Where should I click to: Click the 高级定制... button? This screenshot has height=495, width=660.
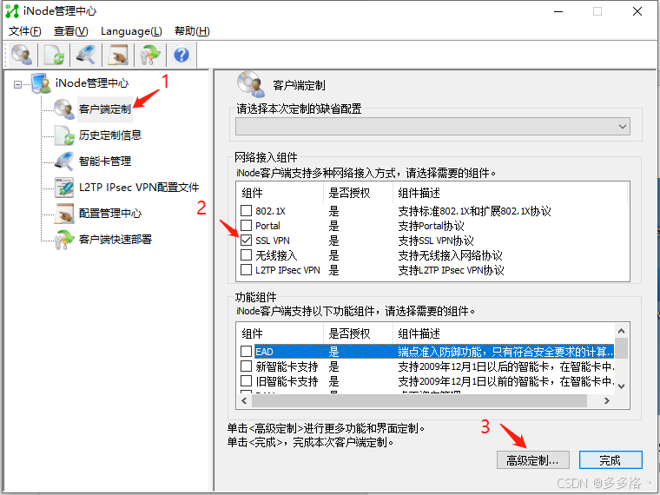pos(533,460)
